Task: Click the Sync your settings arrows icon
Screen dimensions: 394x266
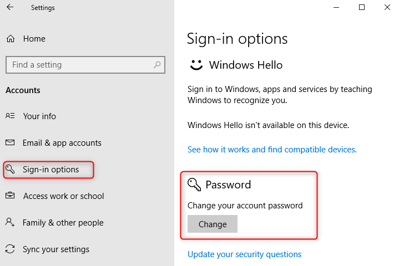Action: [10, 249]
